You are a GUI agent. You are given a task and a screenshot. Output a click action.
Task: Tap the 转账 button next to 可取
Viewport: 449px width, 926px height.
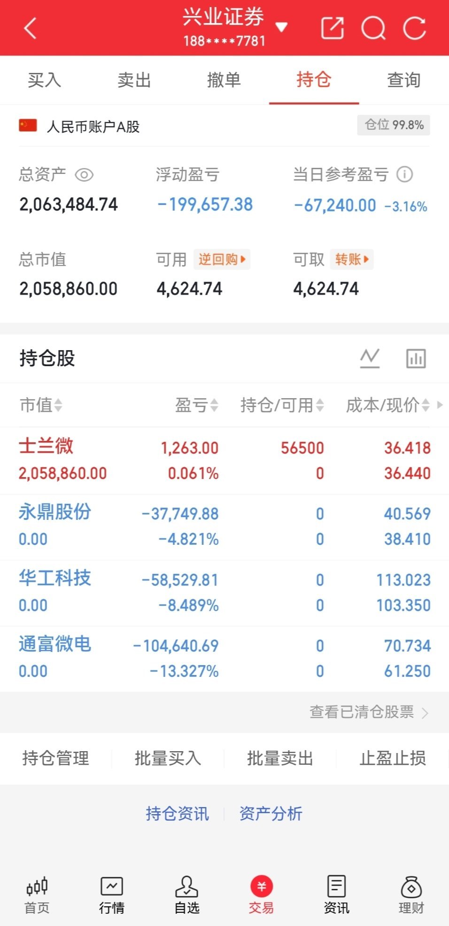click(x=352, y=259)
